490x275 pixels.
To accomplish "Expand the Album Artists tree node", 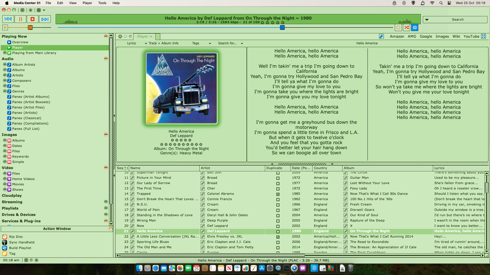I will pyautogui.click(x=5, y=64).
